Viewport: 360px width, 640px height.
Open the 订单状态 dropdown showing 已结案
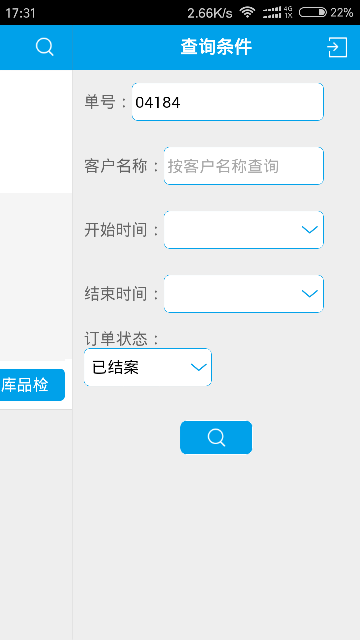click(148, 367)
